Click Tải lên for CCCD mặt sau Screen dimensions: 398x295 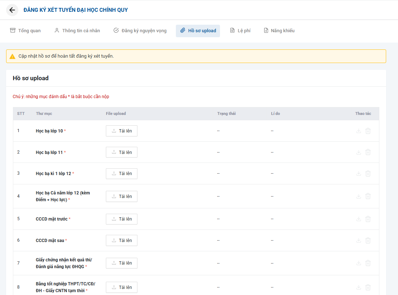pos(121,241)
